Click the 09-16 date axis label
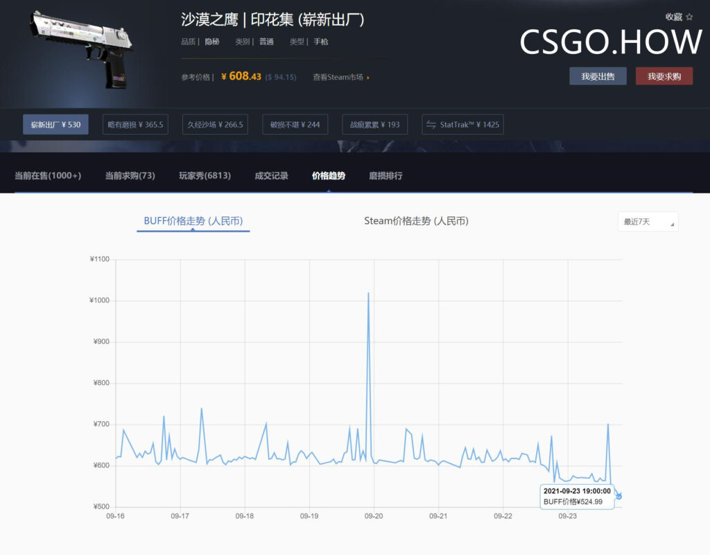The height and width of the screenshot is (555, 710). point(115,516)
